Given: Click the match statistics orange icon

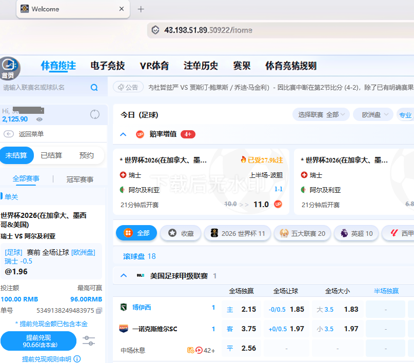Looking at the screenshot, I should point(191,350).
